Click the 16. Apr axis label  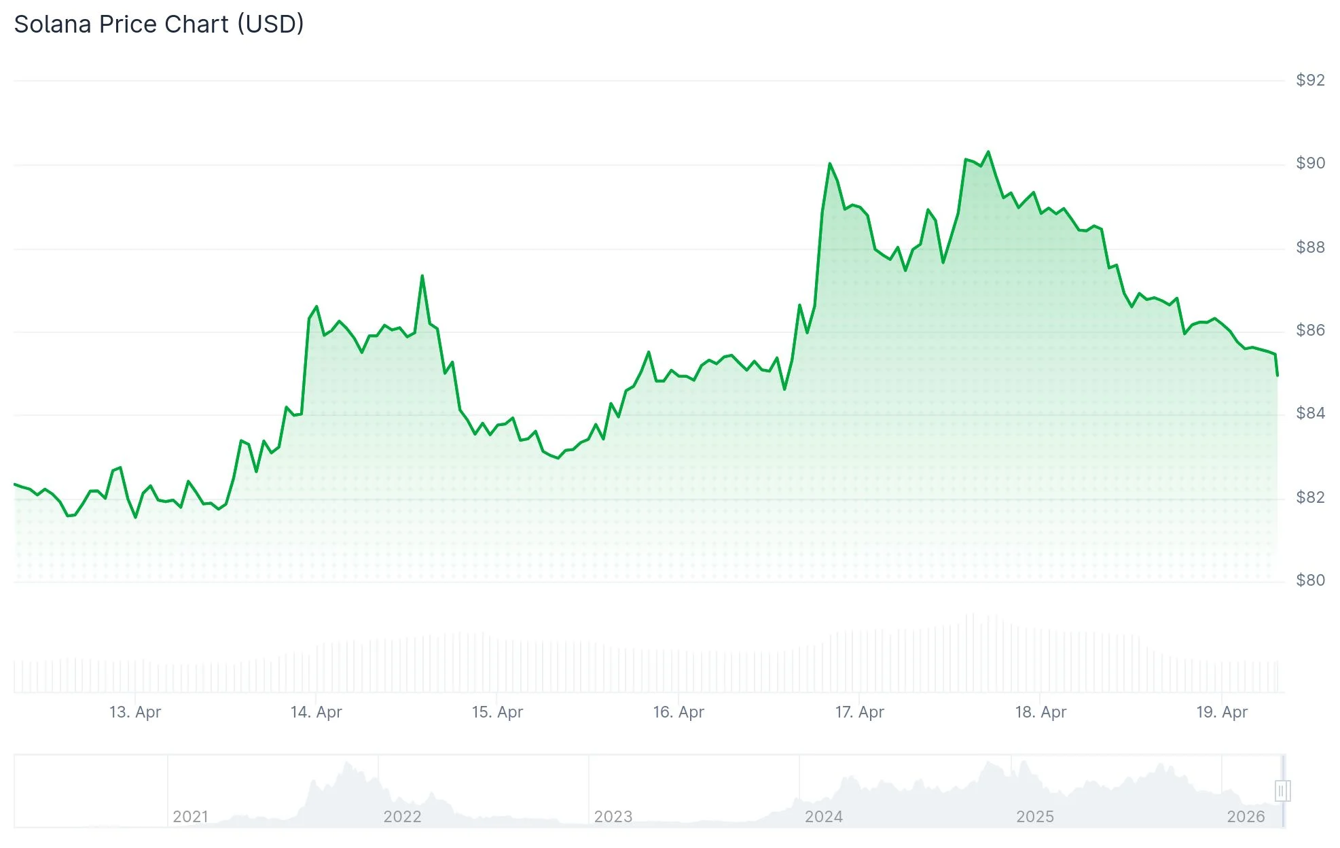[x=678, y=712]
